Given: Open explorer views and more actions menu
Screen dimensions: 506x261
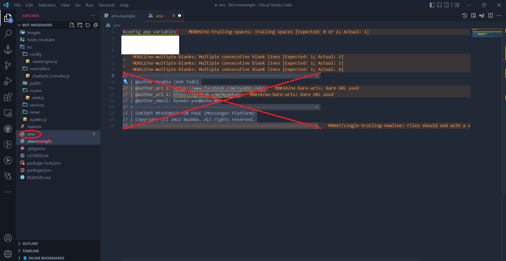Looking at the screenshot, I should (x=93, y=16).
